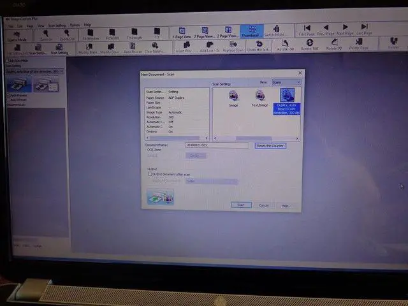Click the scanner image at dialog bottom-left
Image resolution: width=408 pixels, height=306 pixels.
[x=160, y=197]
